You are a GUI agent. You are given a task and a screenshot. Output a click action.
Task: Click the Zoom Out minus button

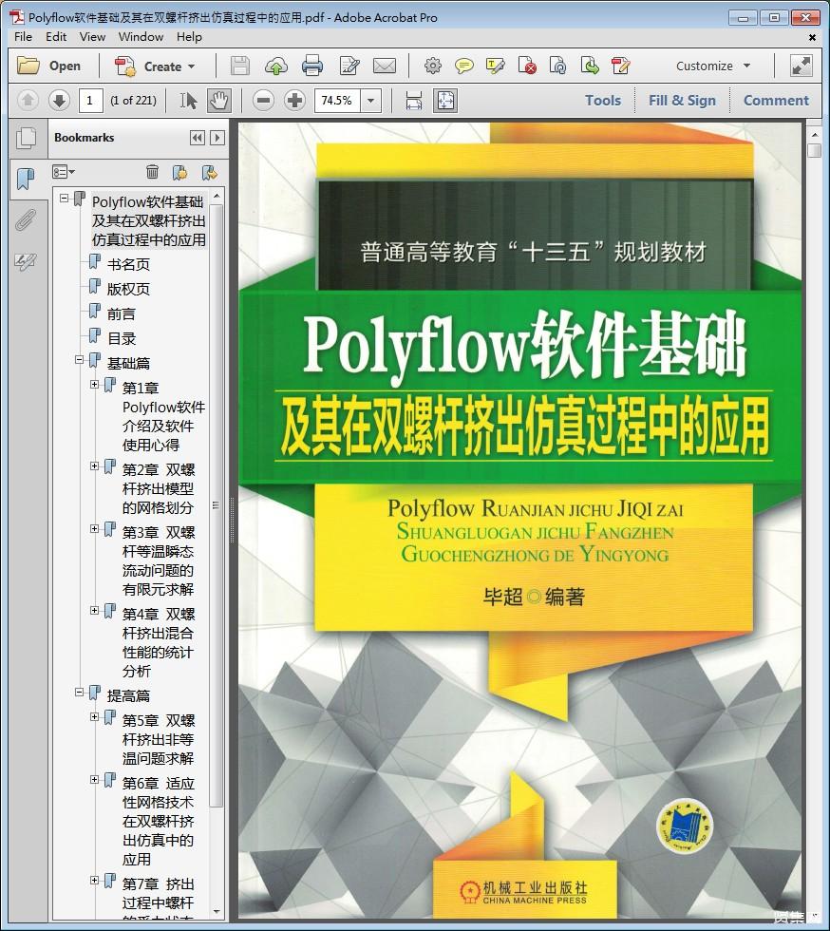click(264, 101)
